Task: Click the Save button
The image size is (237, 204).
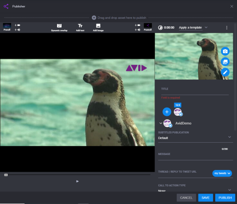Action: (x=205, y=198)
